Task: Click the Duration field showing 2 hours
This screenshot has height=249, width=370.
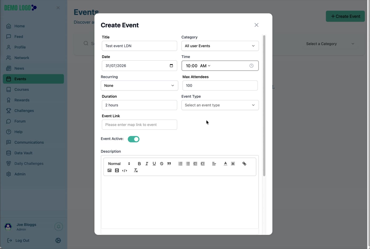Action: tap(139, 105)
